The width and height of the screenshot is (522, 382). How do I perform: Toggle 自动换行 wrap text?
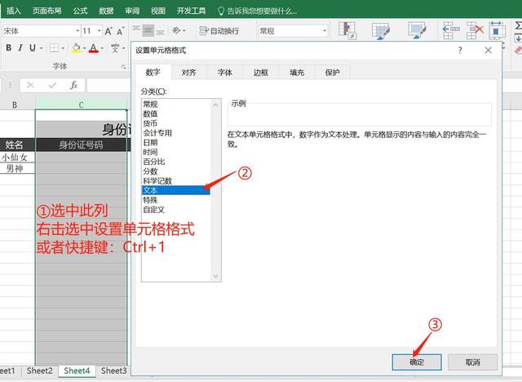219,31
